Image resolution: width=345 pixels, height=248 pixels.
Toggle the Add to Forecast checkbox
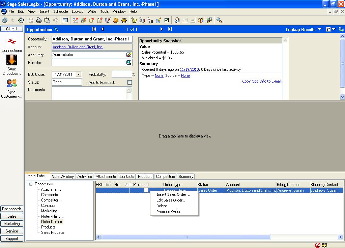[x=130, y=83]
